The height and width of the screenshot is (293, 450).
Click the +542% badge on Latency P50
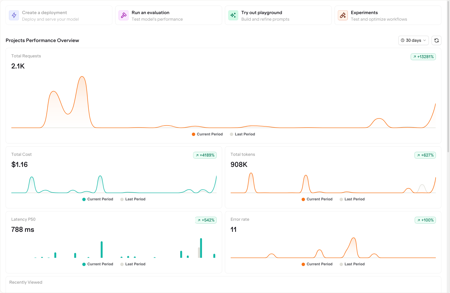(x=206, y=220)
